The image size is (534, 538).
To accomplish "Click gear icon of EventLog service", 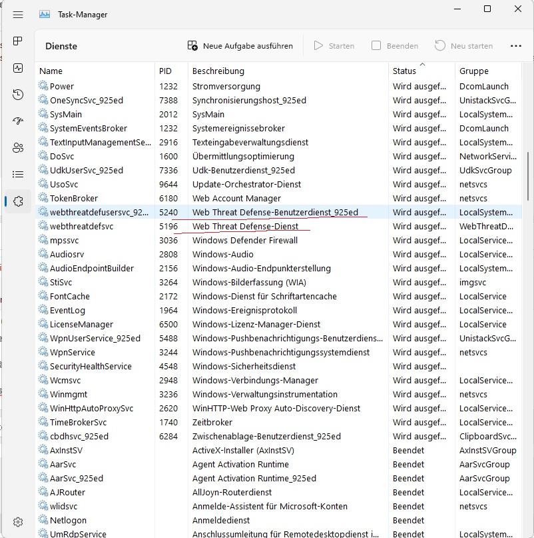I will coord(43,309).
